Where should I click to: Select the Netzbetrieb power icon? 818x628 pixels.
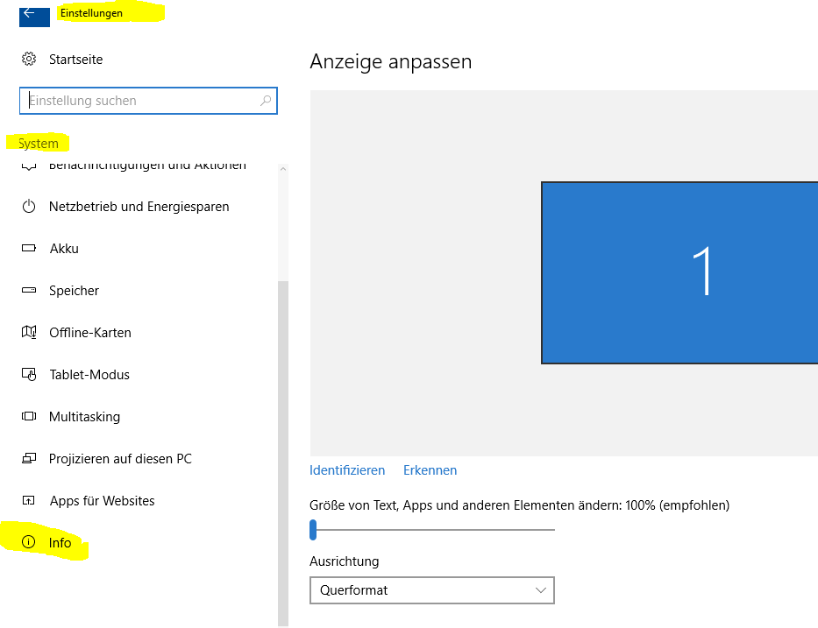click(x=29, y=207)
